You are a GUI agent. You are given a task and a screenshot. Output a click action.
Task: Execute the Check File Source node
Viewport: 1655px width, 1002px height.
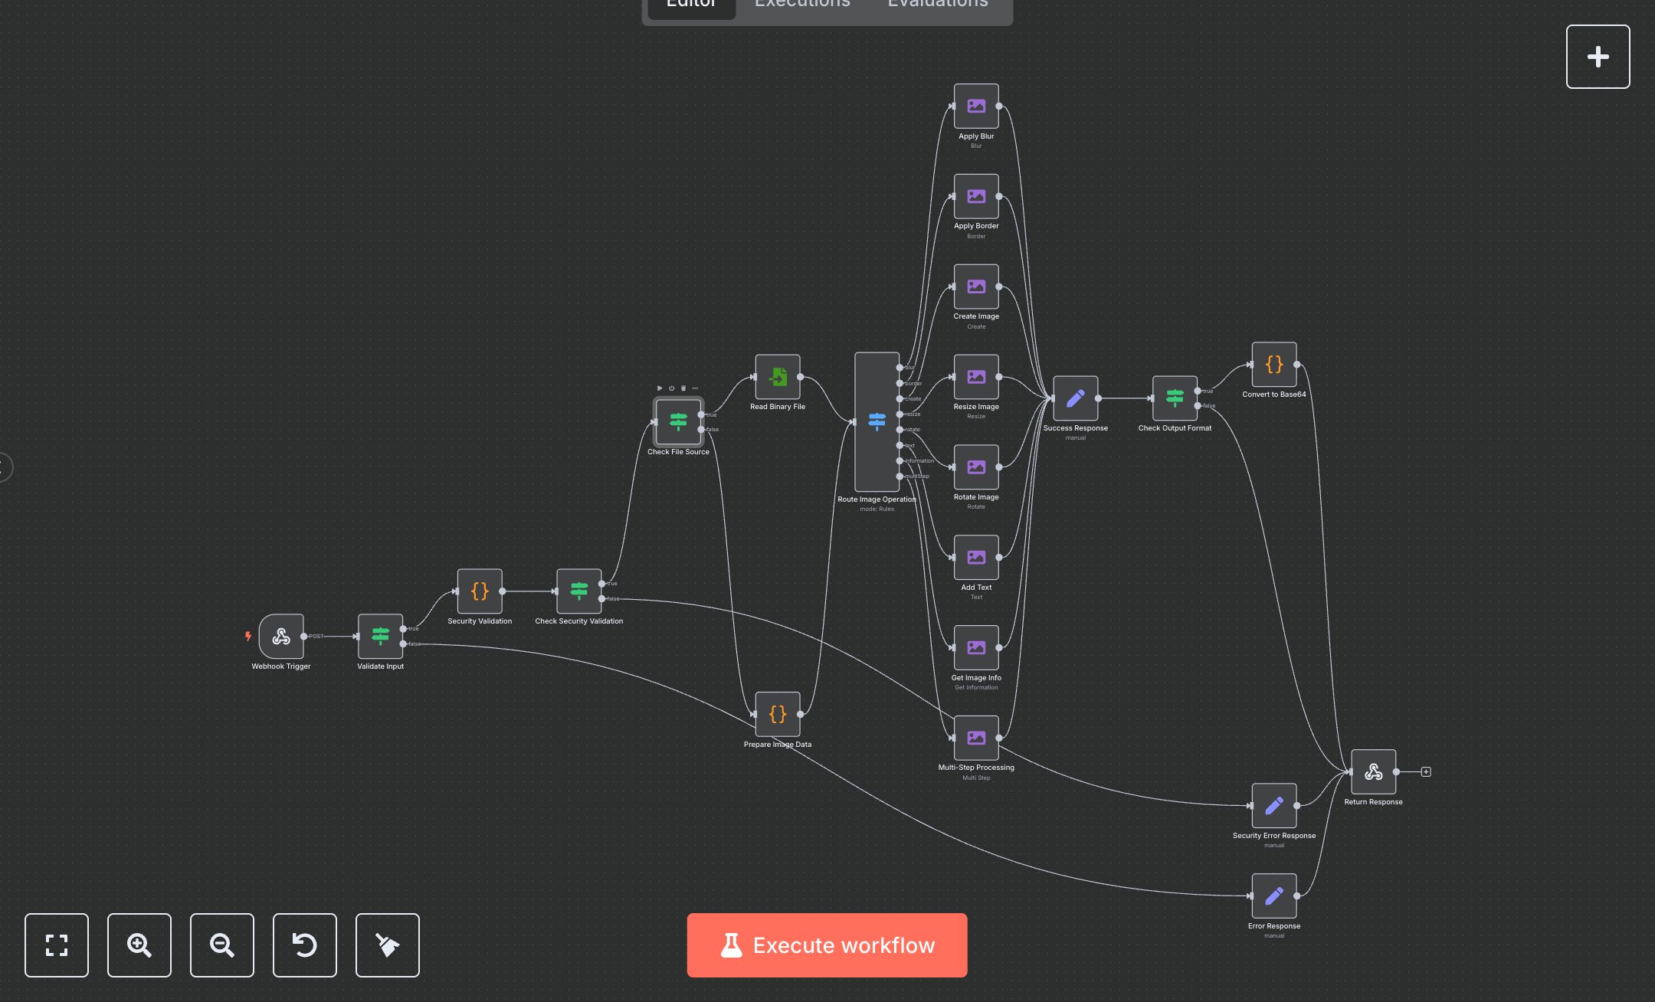click(x=660, y=388)
